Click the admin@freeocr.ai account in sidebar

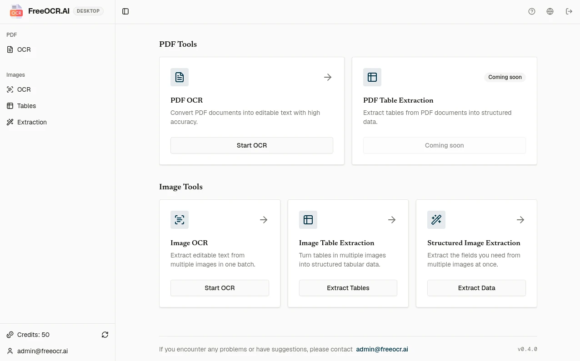click(42, 351)
